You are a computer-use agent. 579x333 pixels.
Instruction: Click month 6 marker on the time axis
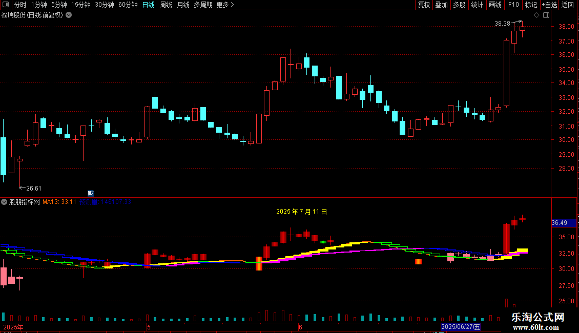pos(301,327)
